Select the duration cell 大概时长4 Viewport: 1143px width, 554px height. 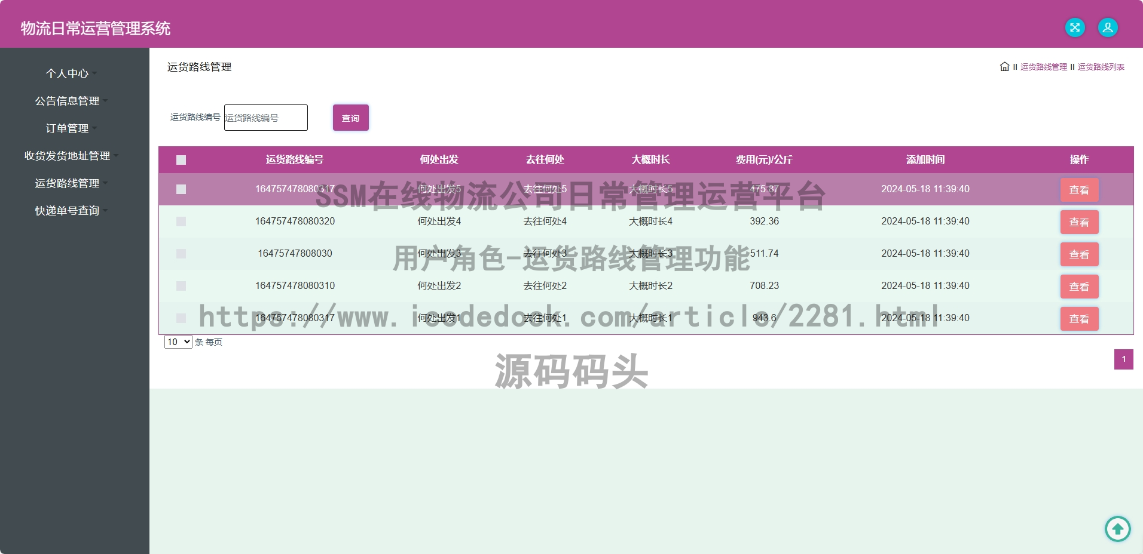(x=650, y=221)
